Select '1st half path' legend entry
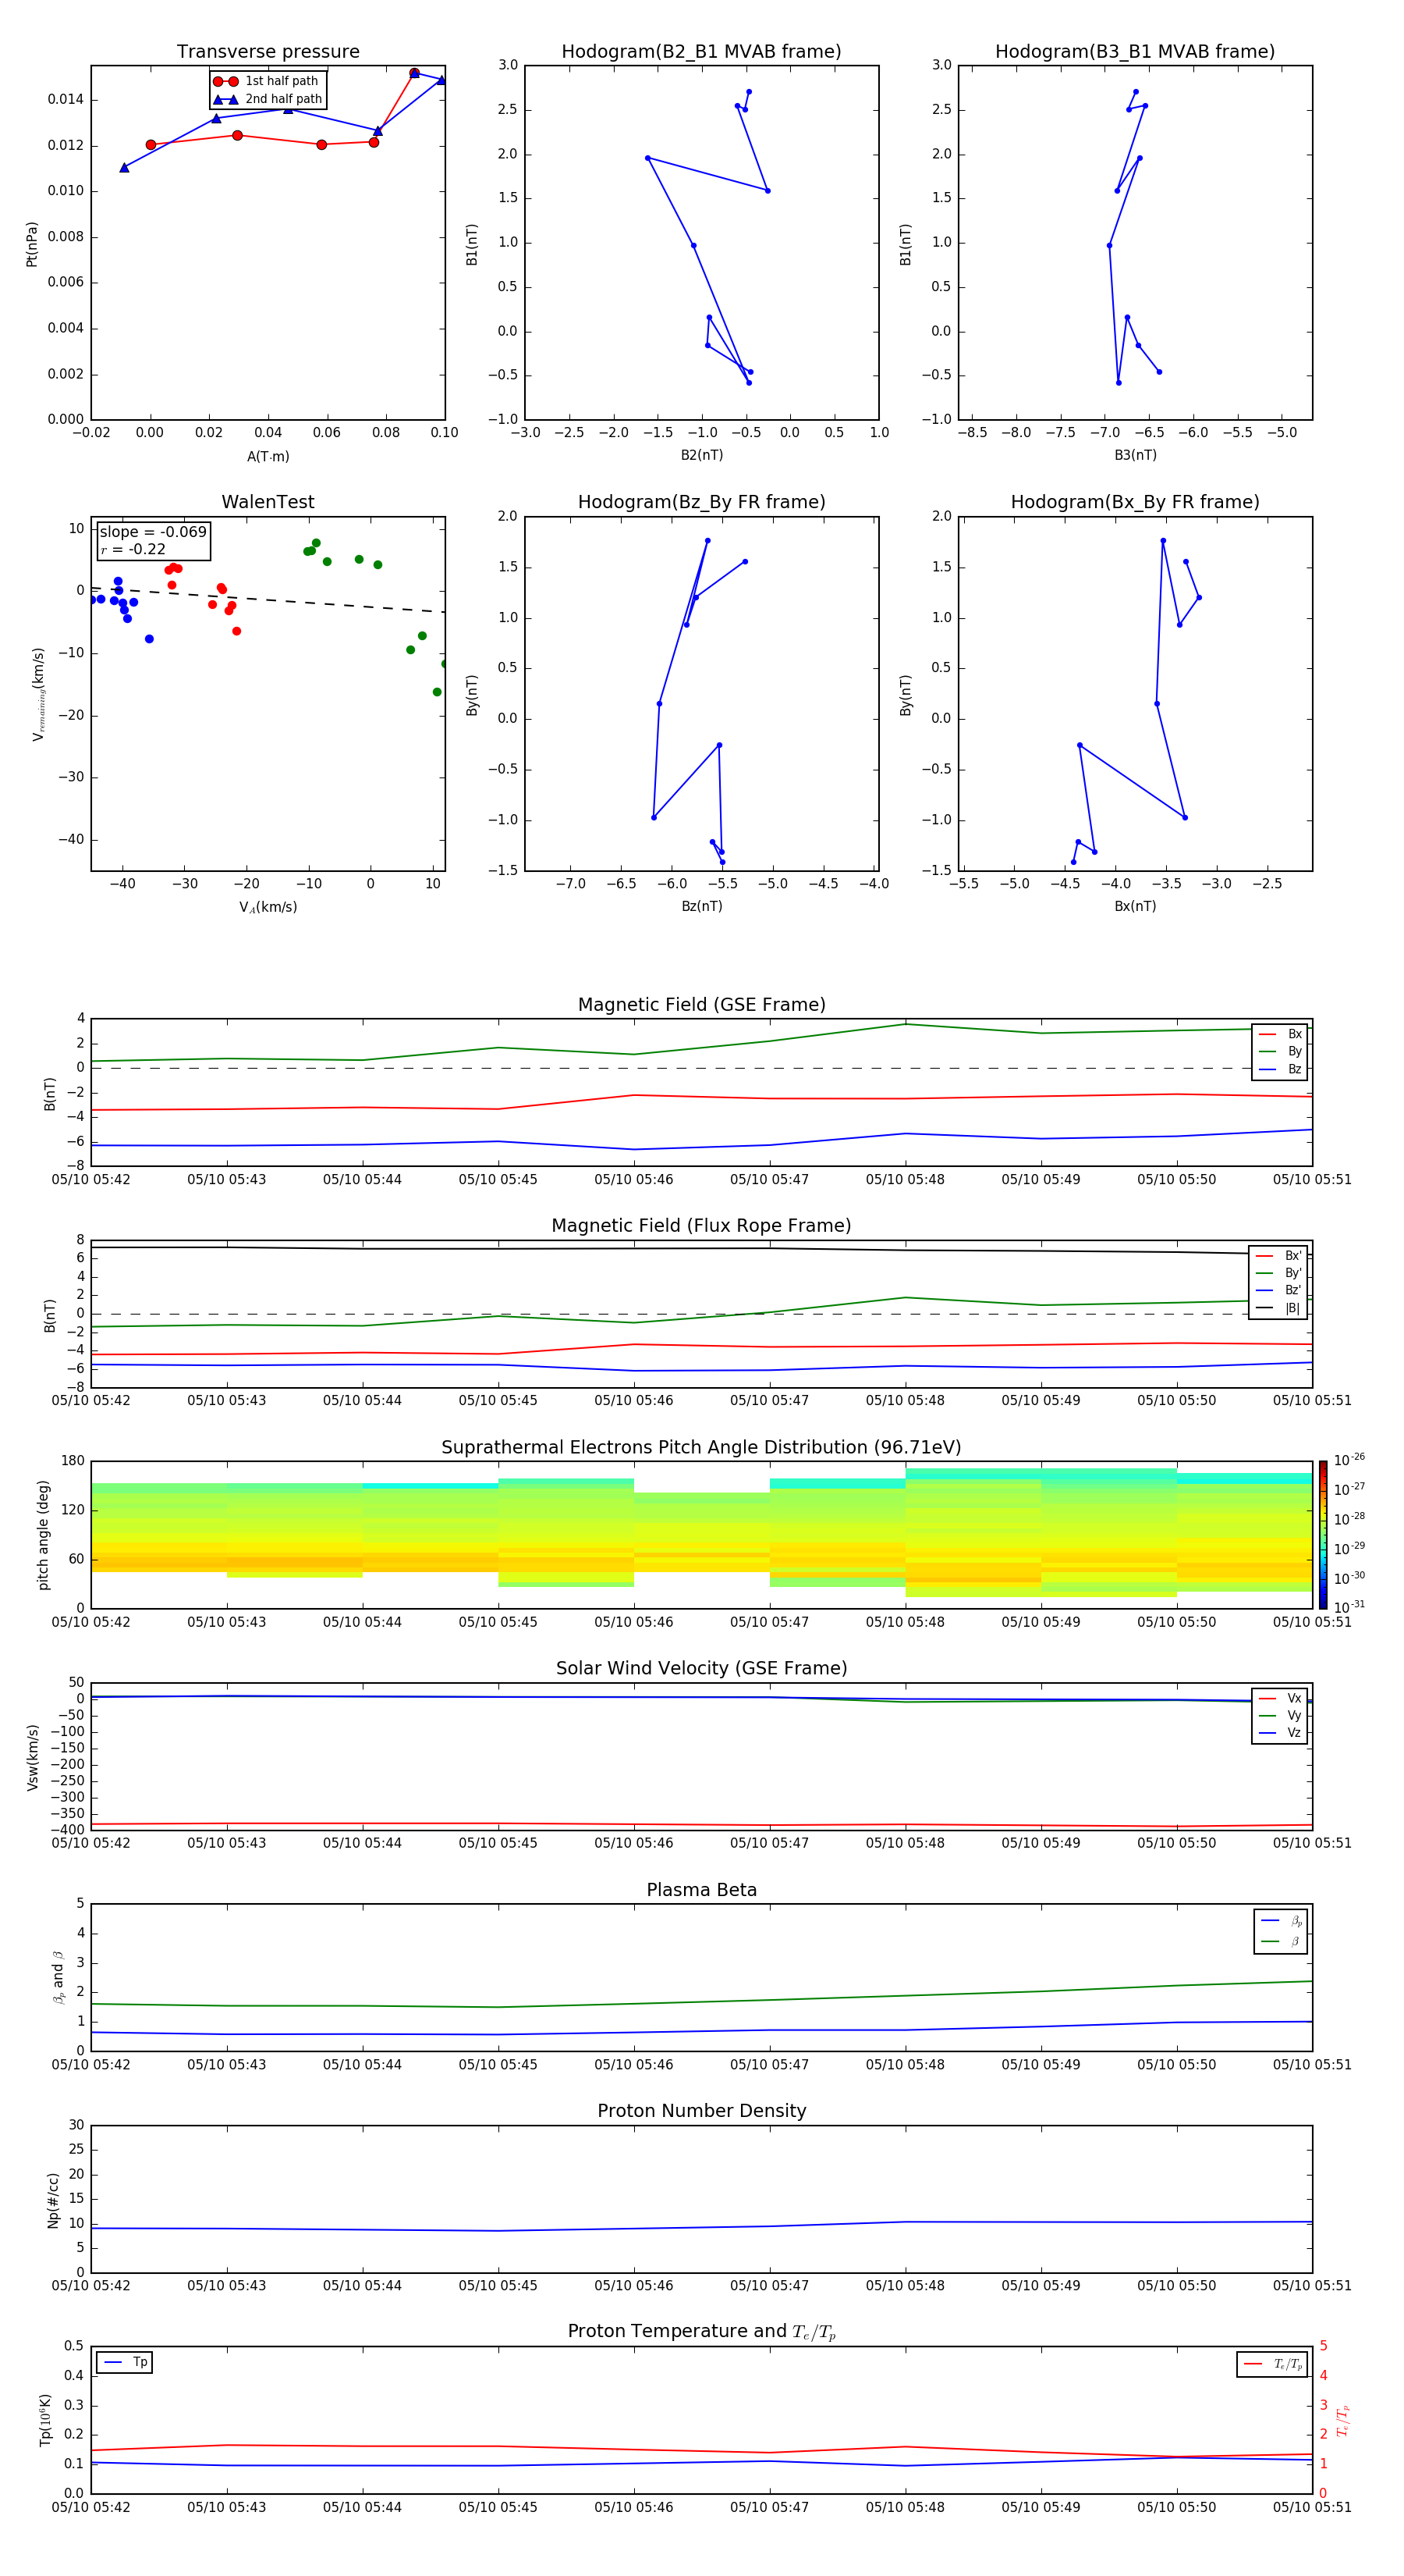 click(x=266, y=81)
